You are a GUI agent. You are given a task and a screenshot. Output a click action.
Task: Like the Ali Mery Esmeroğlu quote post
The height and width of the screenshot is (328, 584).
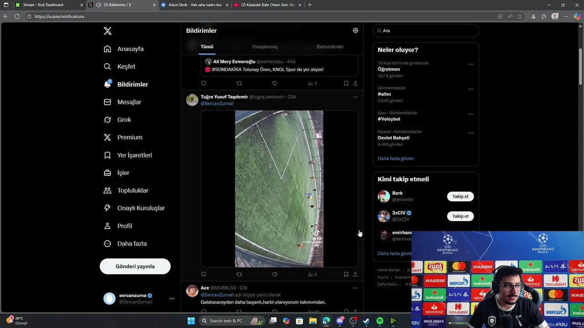(275, 83)
